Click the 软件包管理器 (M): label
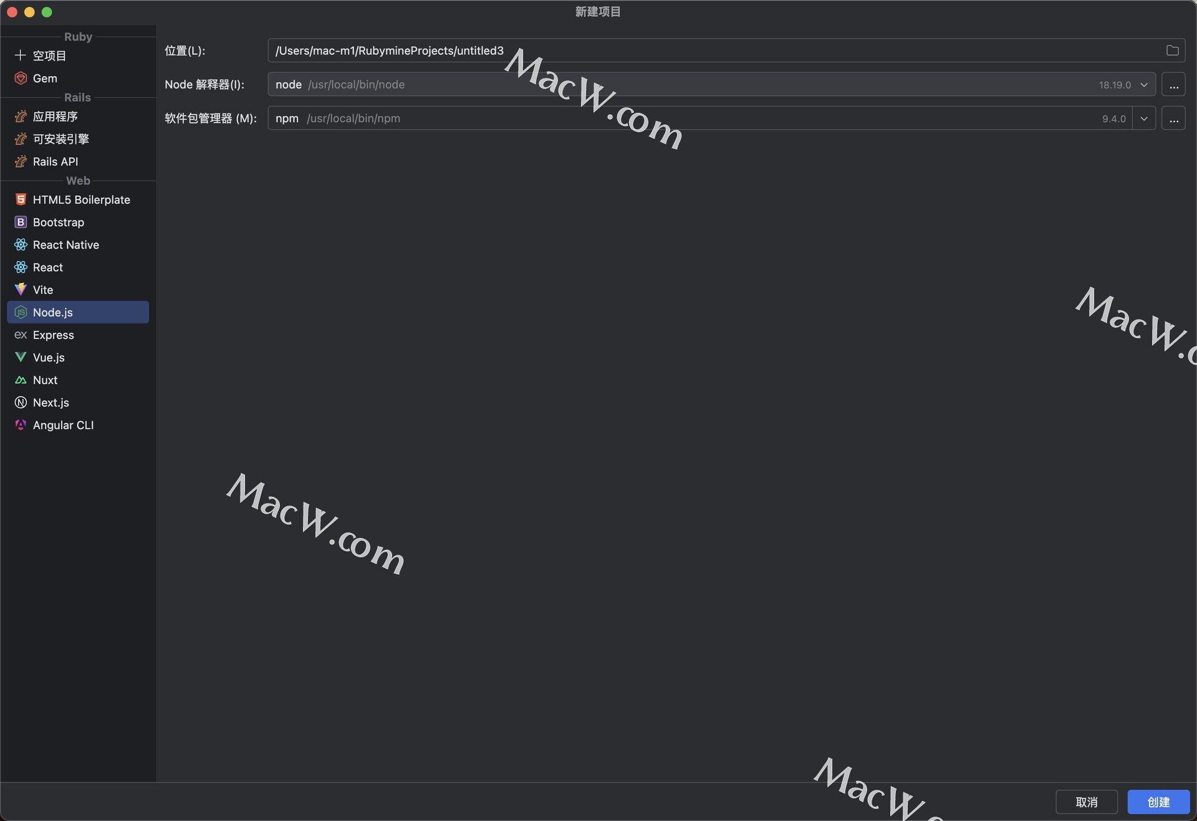The height and width of the screenshot is (821, 1197). [211, 118]
